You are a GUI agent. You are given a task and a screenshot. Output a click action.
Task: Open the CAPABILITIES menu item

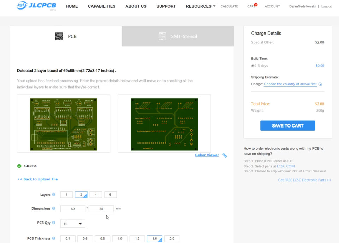[101, 6]
